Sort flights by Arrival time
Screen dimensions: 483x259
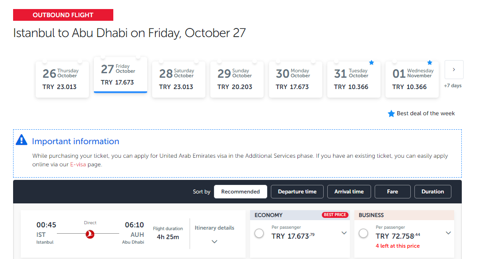pyautogui.click(x=349, y=192)
